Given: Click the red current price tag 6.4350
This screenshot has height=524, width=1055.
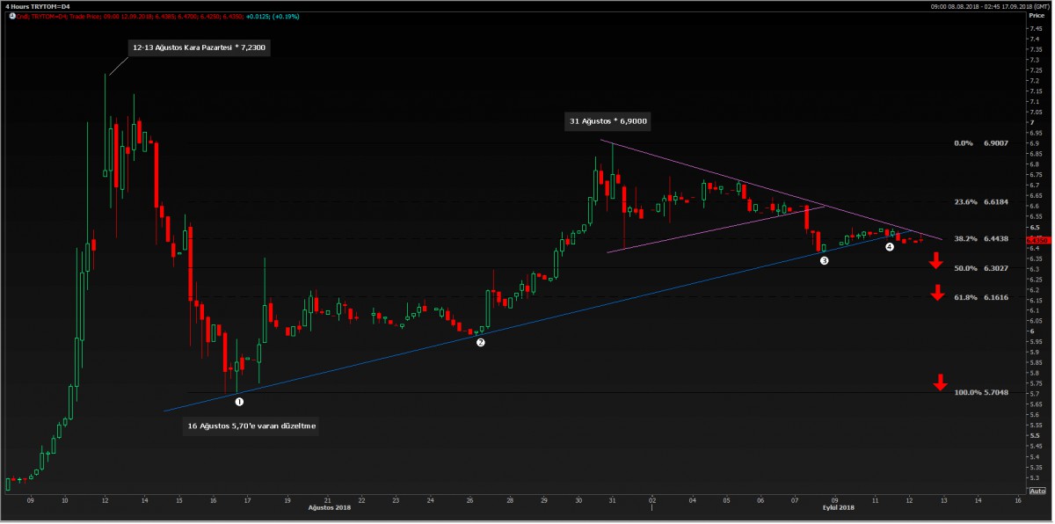Looking at the screenshot, I should pos(1037,239).
